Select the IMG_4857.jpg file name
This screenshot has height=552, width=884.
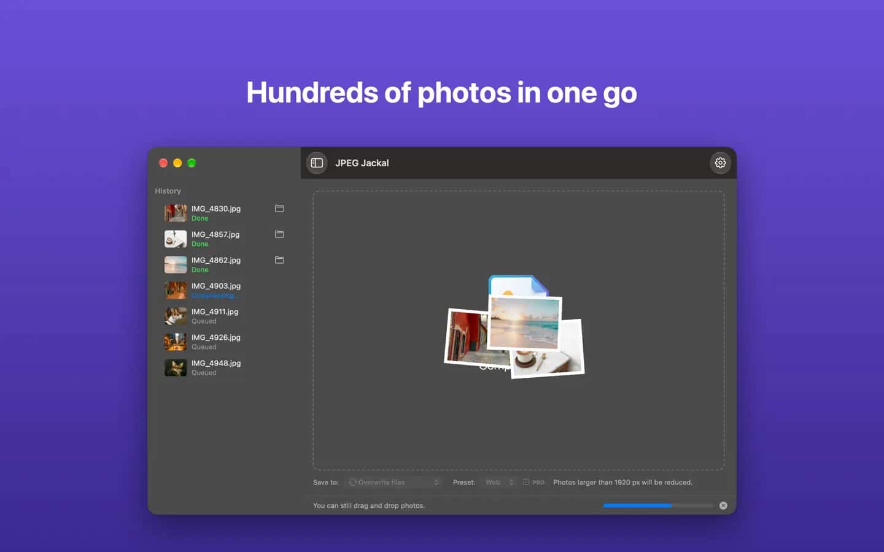click(215, 234)
